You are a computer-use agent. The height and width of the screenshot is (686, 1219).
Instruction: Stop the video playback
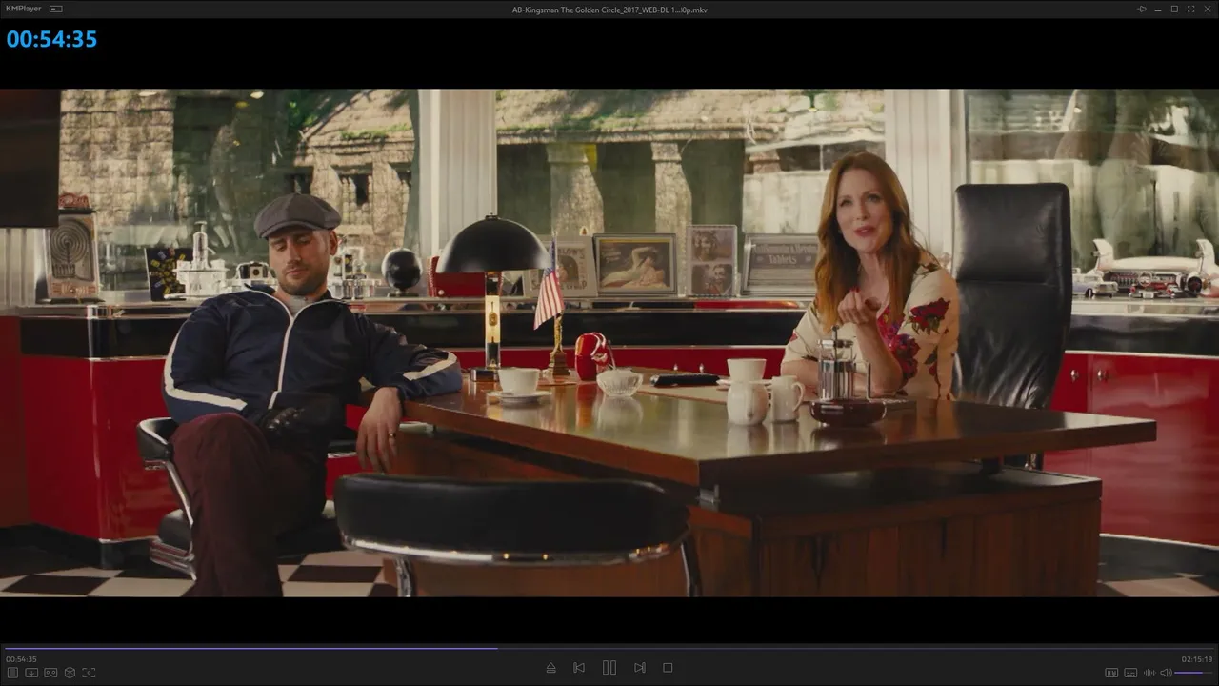[668, 668]
